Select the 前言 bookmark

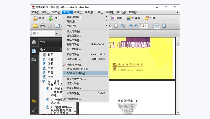click(50, 73)
